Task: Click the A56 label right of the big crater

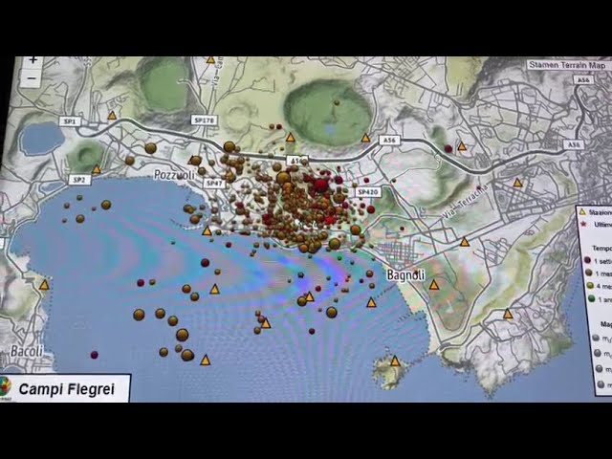Action: pyautogui.click(x=389, y=141)
